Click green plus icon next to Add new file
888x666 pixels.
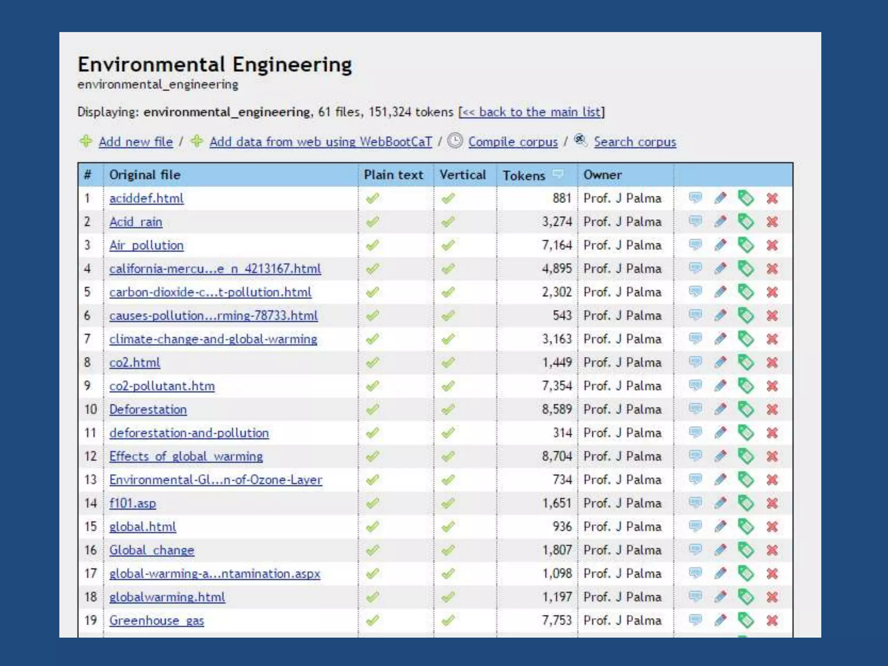[86, 141]
